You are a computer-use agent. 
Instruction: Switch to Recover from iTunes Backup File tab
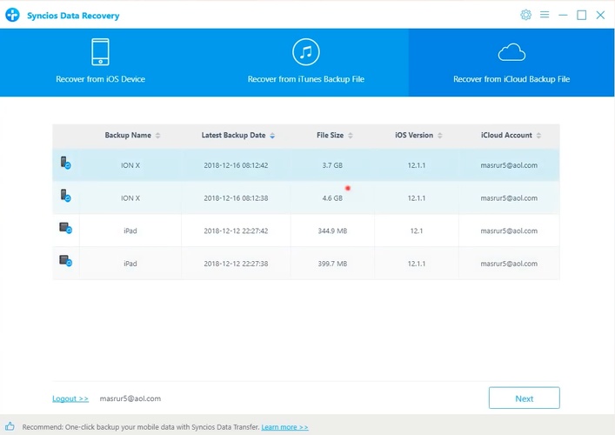[x=306, y=63]
